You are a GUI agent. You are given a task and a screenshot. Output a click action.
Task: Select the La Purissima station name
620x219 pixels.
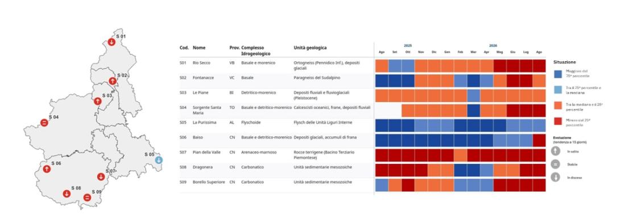(205, 123)
